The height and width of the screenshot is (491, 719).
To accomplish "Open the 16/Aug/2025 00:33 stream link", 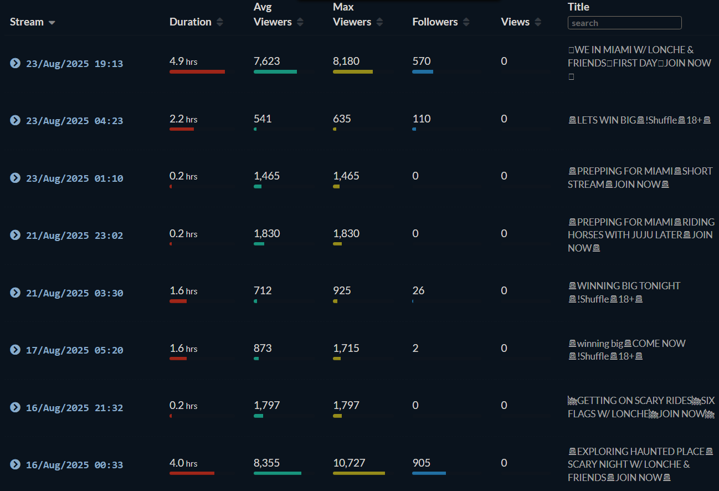I will (x=75, y=465).
